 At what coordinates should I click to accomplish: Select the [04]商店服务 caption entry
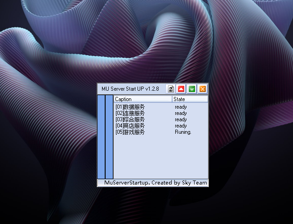[x=130, y=126]
